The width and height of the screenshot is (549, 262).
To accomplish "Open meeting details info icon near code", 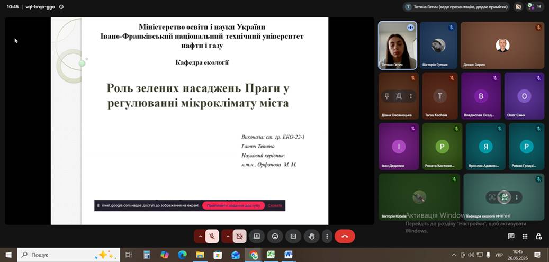I will click(x=61, y=7).
